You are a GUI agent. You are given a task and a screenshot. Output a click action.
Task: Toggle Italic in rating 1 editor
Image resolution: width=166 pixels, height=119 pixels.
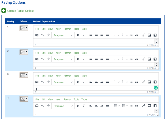click(84, 35)
